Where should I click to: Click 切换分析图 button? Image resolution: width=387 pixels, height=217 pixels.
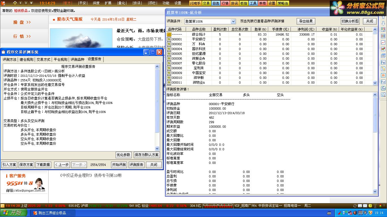[350, 21]
